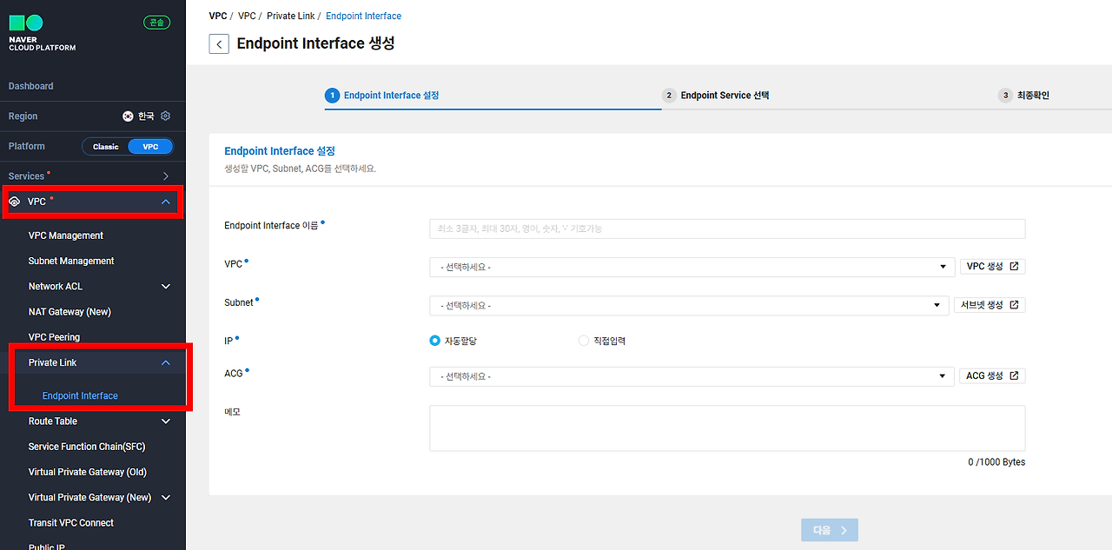Select Endpoint Service 선택 step tab
This screenshot has height=550, width=1112.
(x=725, y=96)
